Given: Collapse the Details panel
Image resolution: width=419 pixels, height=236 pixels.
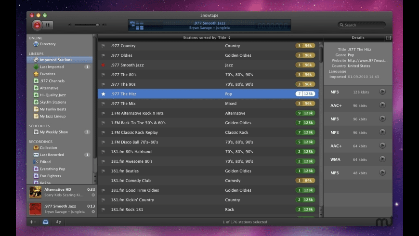Looking at the screenshot, I should (x=388, y=38).
